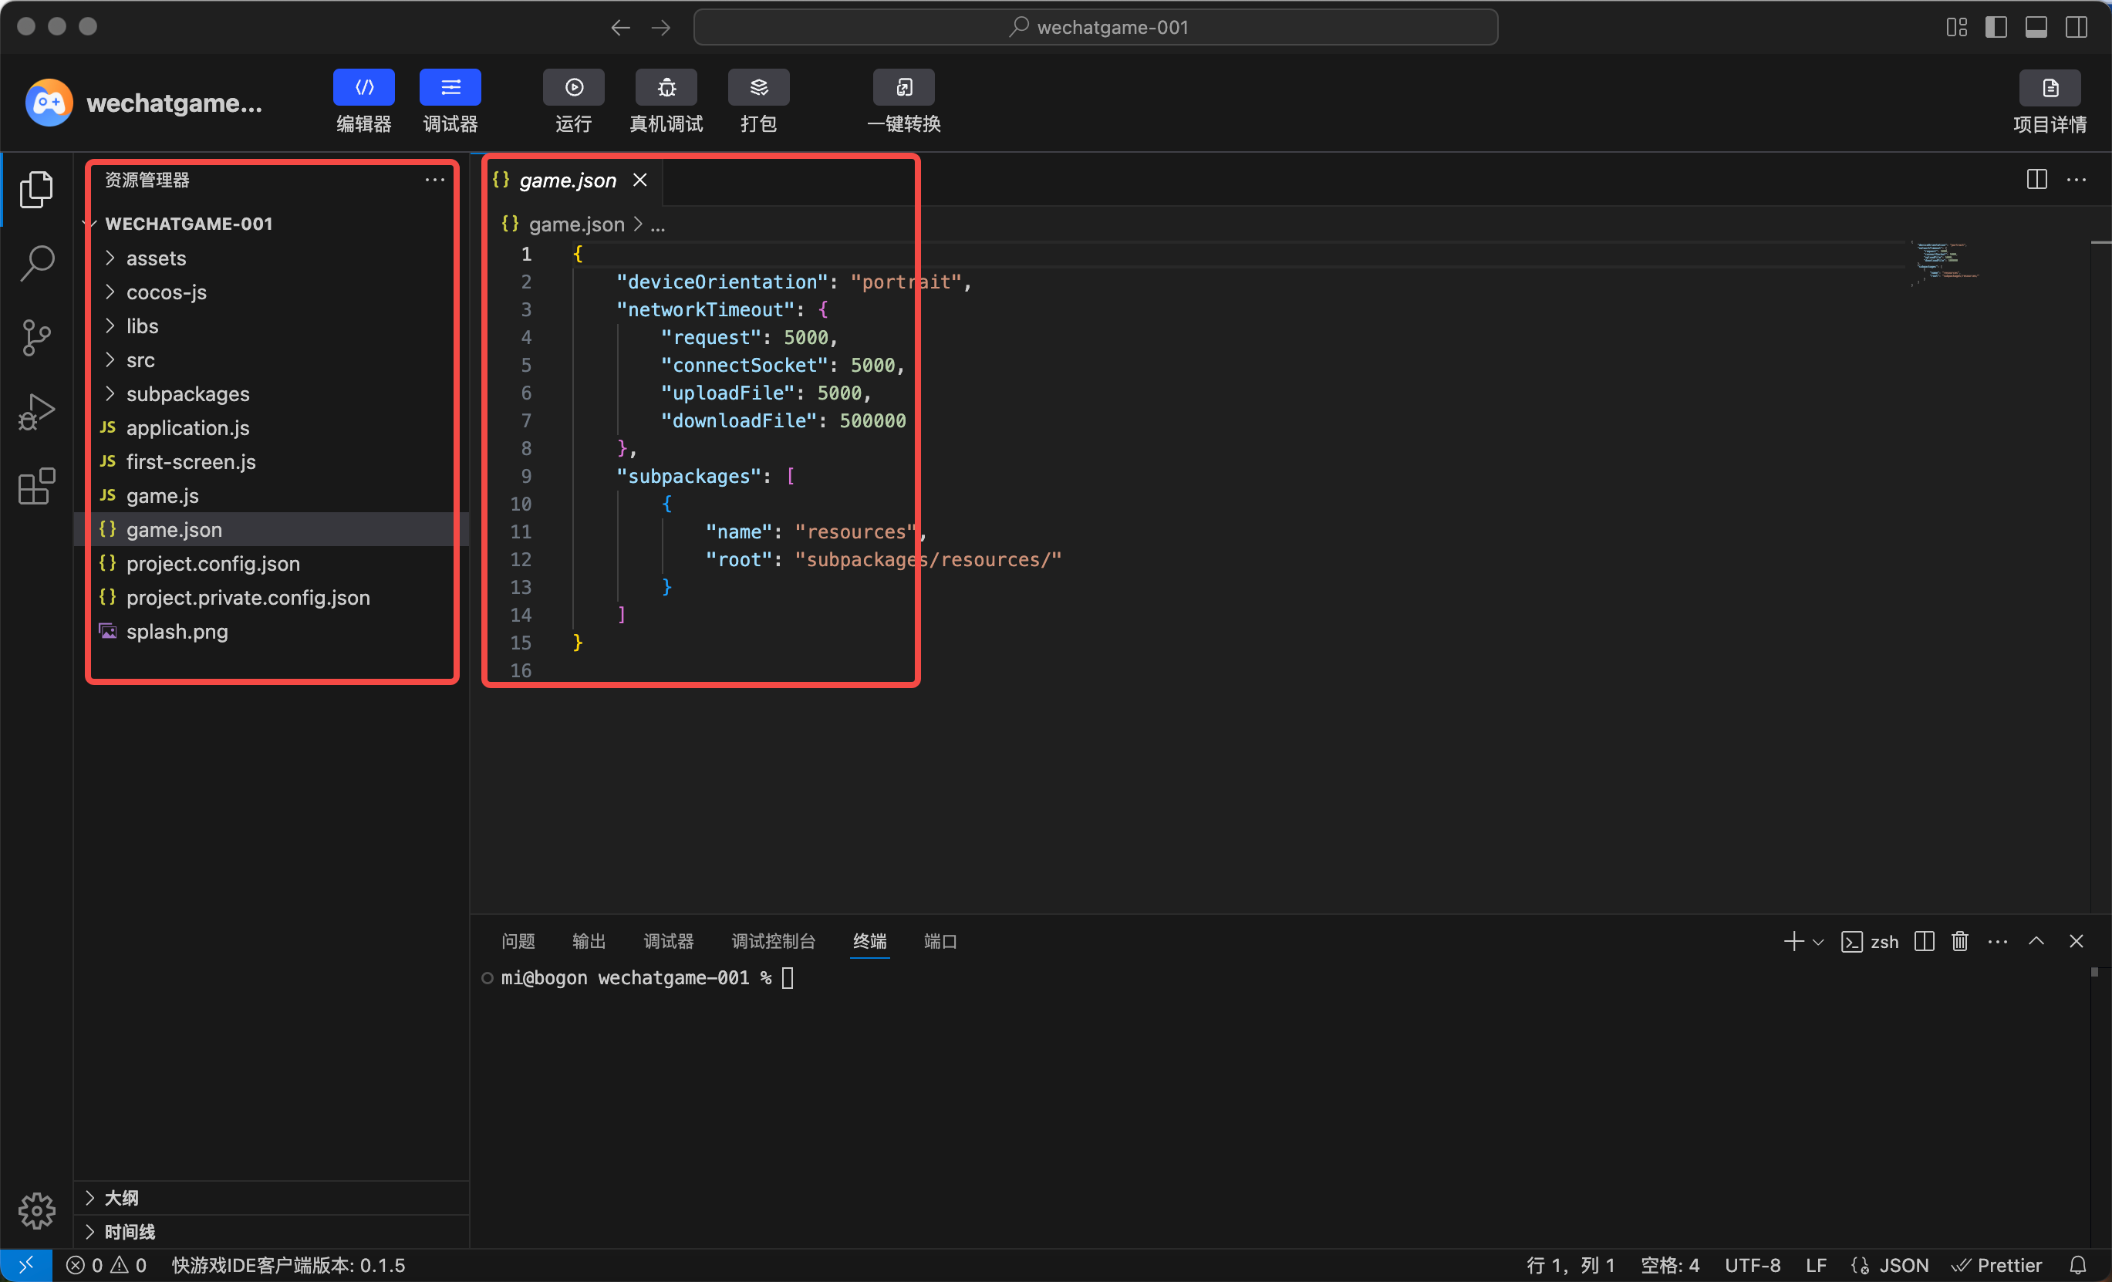
Task: Expand the subpackages folder
Action: 187,394
